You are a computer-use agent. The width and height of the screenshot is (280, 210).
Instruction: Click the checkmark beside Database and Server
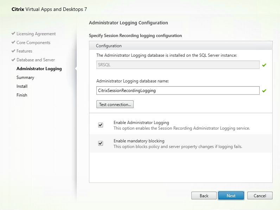click(13, 60)
